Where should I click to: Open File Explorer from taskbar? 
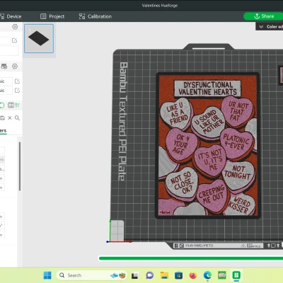(x=164, y=275)
